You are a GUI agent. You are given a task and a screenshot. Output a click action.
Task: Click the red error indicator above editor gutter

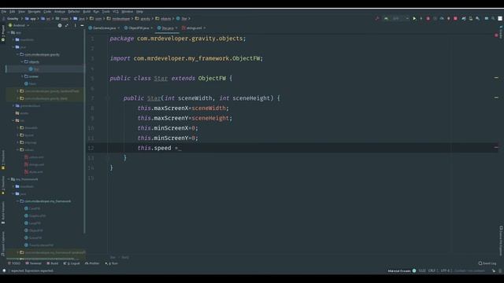496,35
